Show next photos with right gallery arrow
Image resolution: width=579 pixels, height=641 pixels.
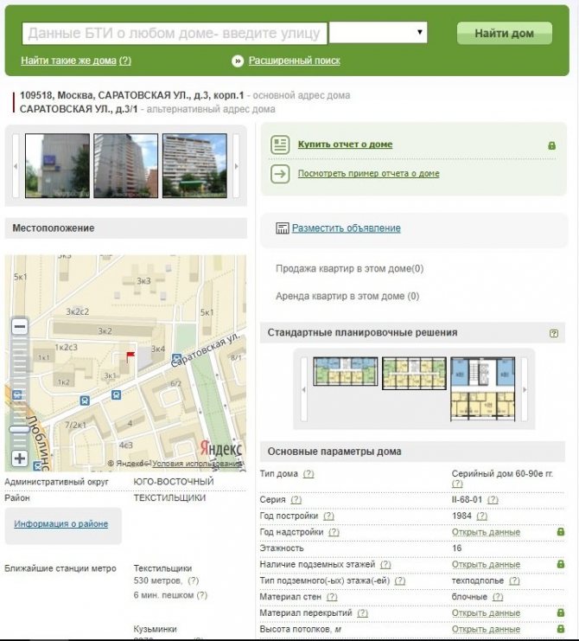[x=236, y=166]
